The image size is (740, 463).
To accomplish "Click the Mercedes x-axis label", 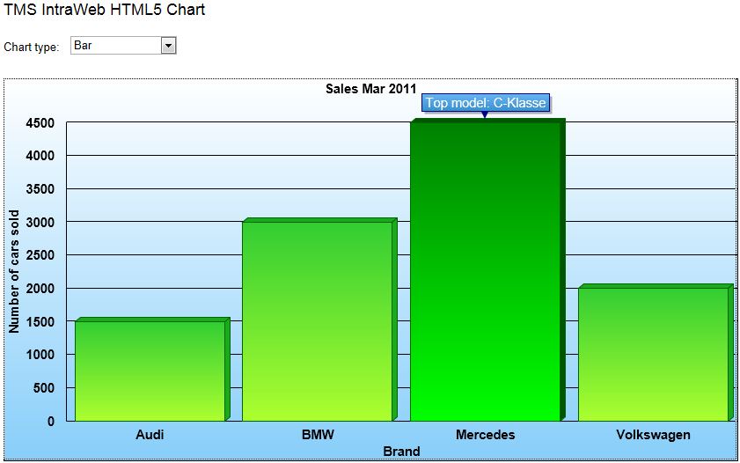I will (x=486, y=435).
